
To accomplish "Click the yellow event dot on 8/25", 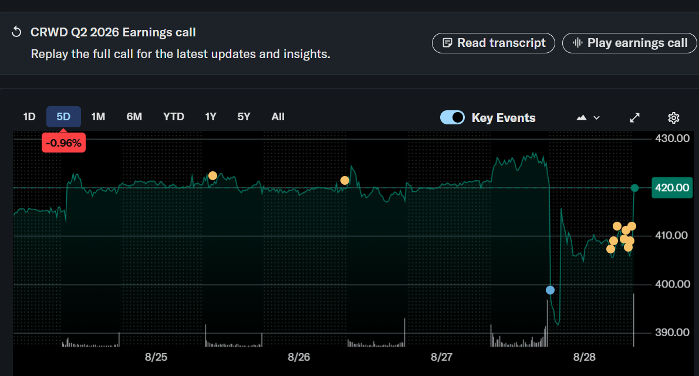I will pos(212,176).
